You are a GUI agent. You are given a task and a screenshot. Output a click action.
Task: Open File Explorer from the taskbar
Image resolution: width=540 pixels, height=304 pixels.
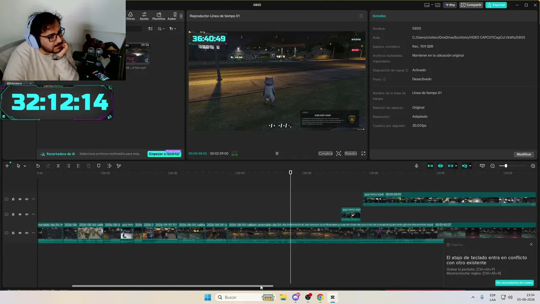click(283, 297)
